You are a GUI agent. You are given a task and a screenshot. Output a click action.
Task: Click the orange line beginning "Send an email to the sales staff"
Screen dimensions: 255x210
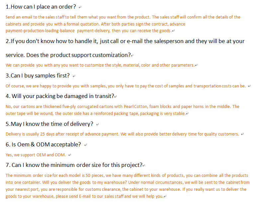(x=123, y=17)
